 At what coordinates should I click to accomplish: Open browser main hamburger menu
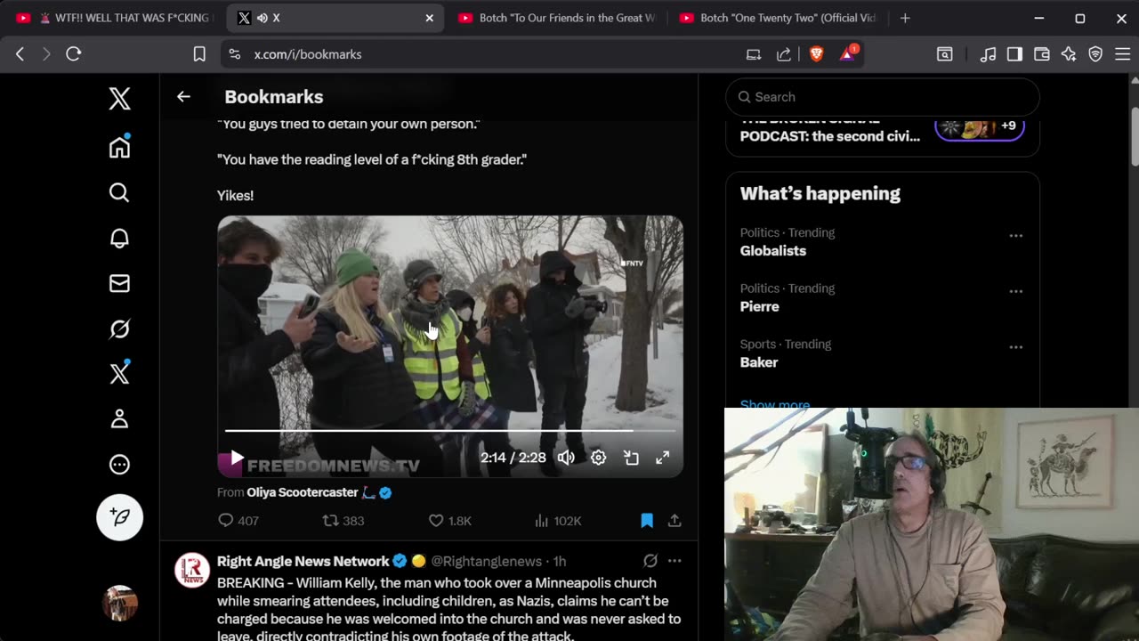click(x=1121, y=54)
